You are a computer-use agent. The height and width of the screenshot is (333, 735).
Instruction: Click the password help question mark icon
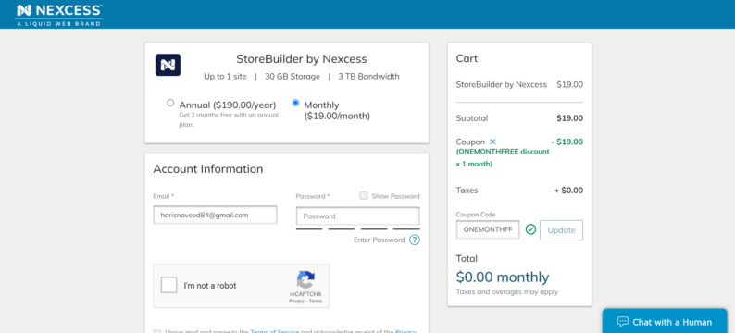(415, 240)
